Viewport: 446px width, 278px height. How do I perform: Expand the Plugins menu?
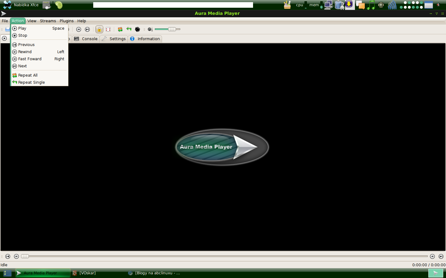[x=67, y=21]
